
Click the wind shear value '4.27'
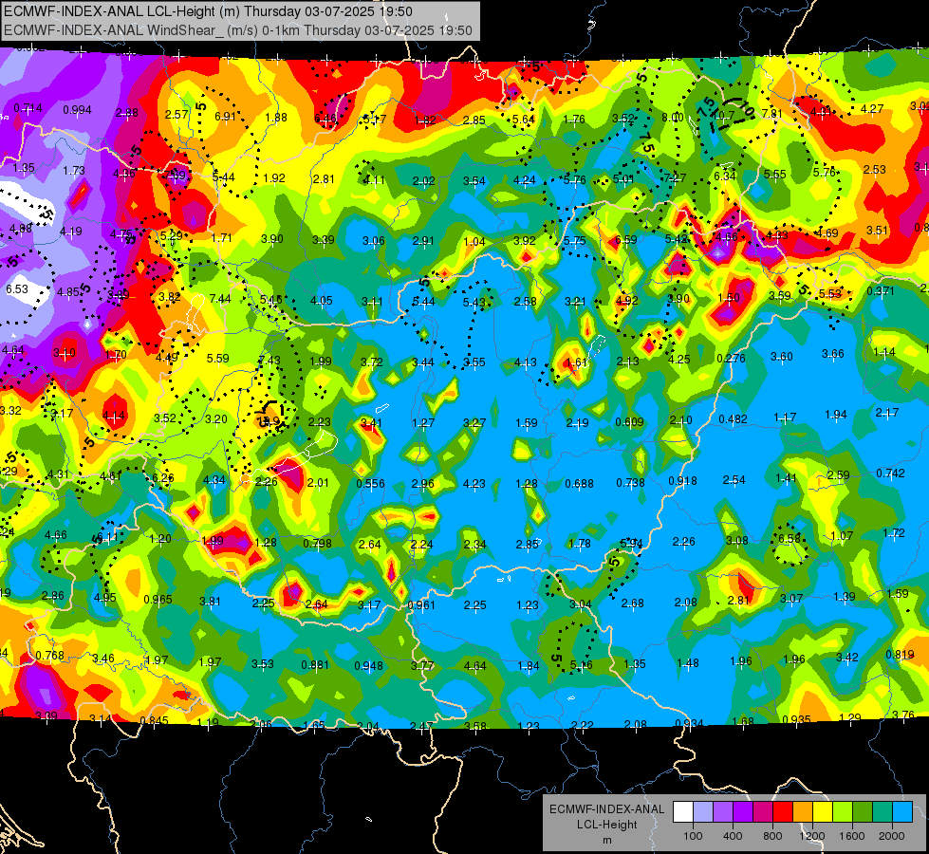tap(871, 109)
